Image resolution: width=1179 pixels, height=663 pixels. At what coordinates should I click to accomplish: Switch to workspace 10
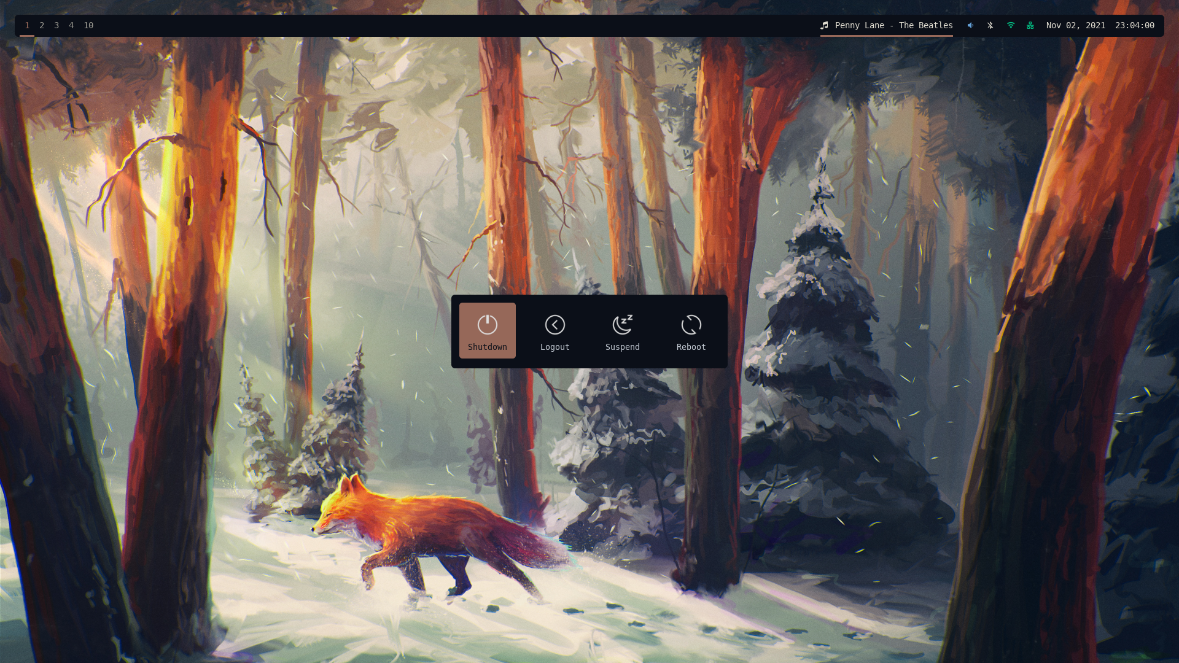click(88, 25)
